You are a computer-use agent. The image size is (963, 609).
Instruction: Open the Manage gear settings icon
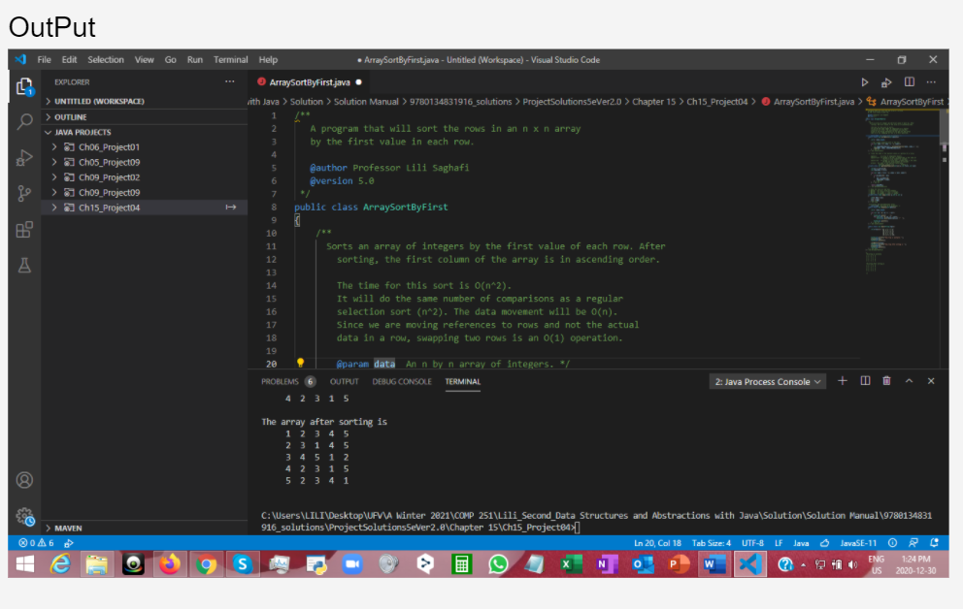tap(25, 516)
